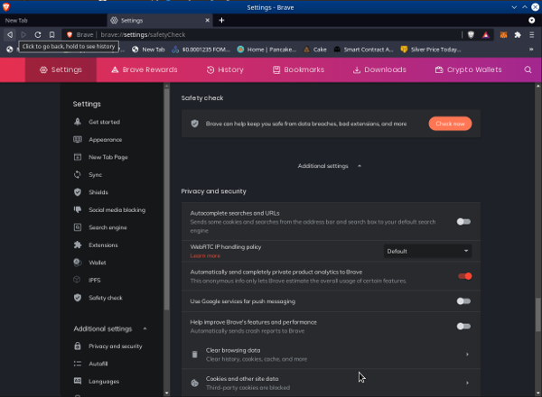Toggle Autocomplete searches and URLs switch
The width and height of the screenshot is (542, 397).
(x=463, y=222)
